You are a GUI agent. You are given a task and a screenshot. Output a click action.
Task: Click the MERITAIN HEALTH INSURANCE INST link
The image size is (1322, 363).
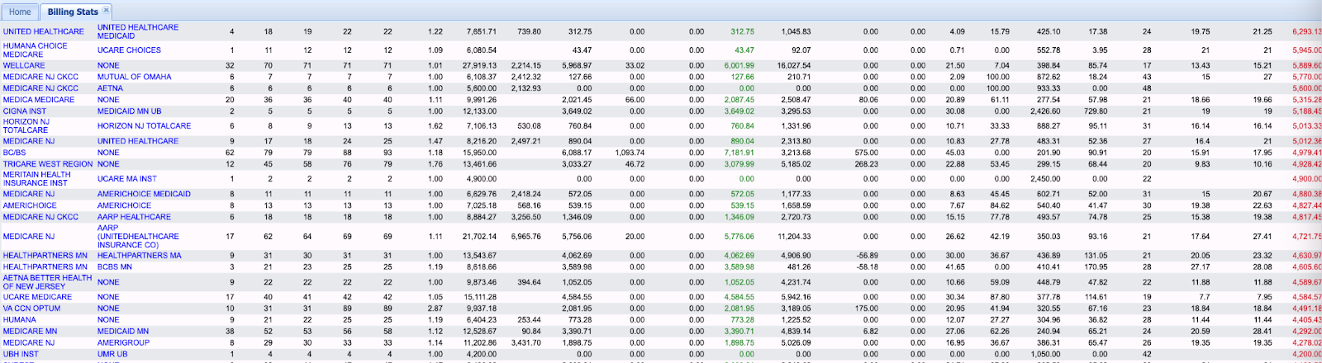pos(37,179)
